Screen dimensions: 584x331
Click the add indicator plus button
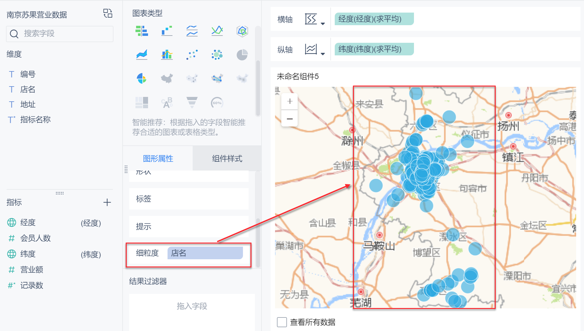[107, 202]
